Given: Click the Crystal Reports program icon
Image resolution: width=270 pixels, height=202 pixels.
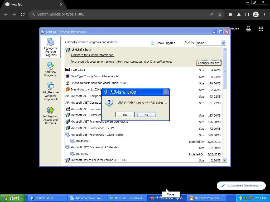Looking at the screenshot, I should tap(67, 83).
